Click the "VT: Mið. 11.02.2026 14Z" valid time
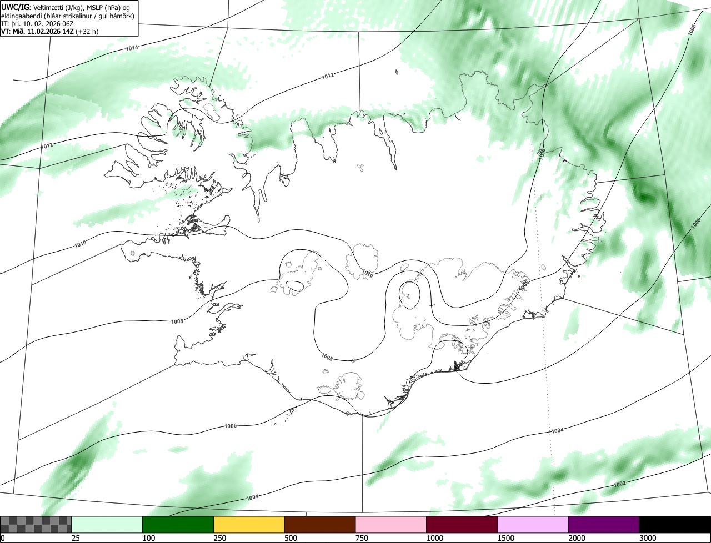 (x=37, y=32)
